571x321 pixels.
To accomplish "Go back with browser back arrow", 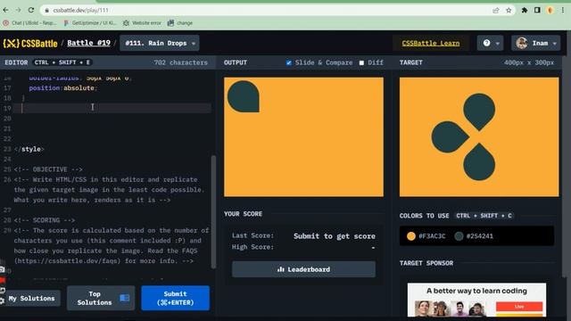I will coord(5,10).
